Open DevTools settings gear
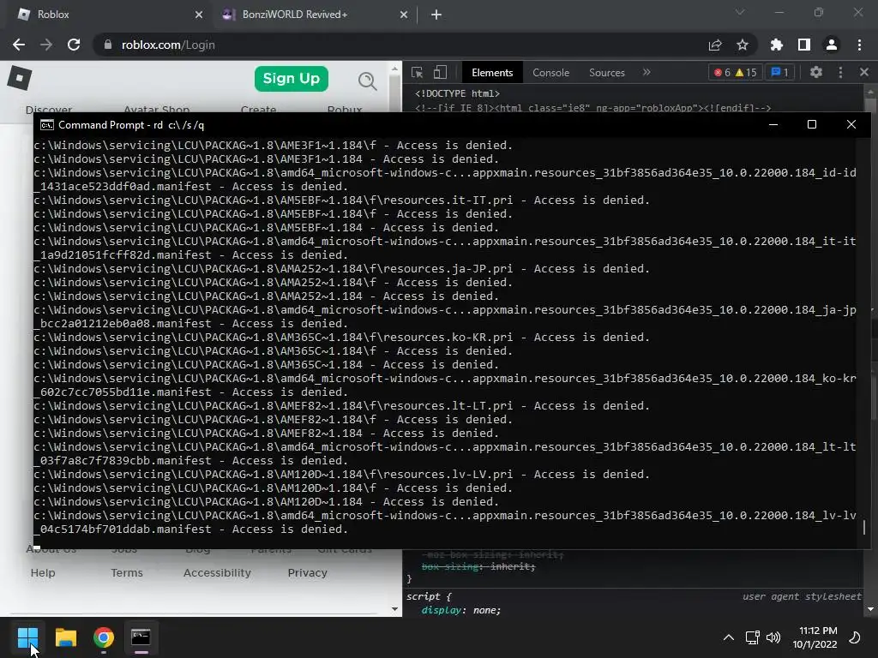 816,72
